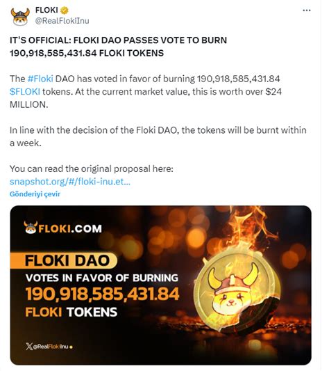Click the 'In line with the decision' paragraph

click(x=158, y=136)
